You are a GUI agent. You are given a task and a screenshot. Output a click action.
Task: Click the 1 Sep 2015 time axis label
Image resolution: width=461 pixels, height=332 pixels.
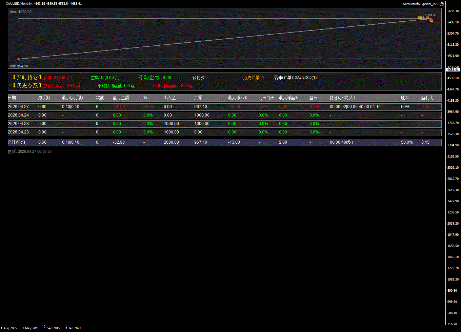click(52, 328)
